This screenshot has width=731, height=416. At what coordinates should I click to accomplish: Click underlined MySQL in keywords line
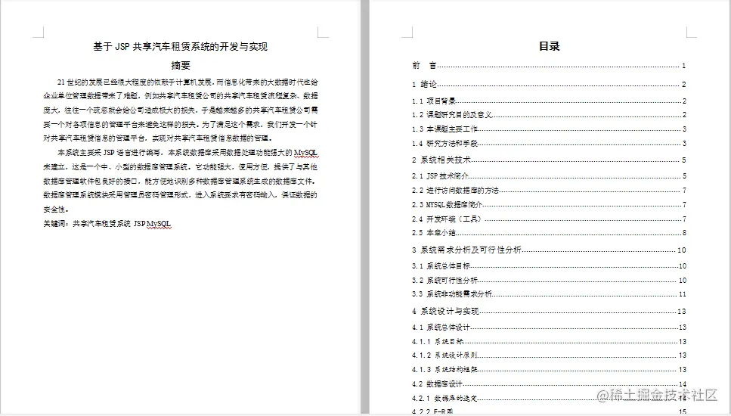[x=159, y=224]
